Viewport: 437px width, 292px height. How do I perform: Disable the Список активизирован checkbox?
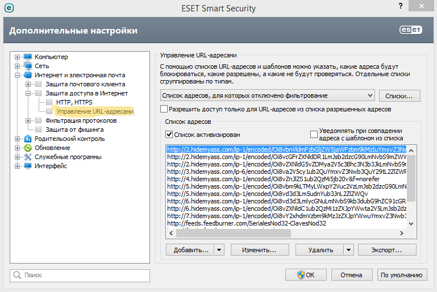pyautogui.click(x=169, y=135)
